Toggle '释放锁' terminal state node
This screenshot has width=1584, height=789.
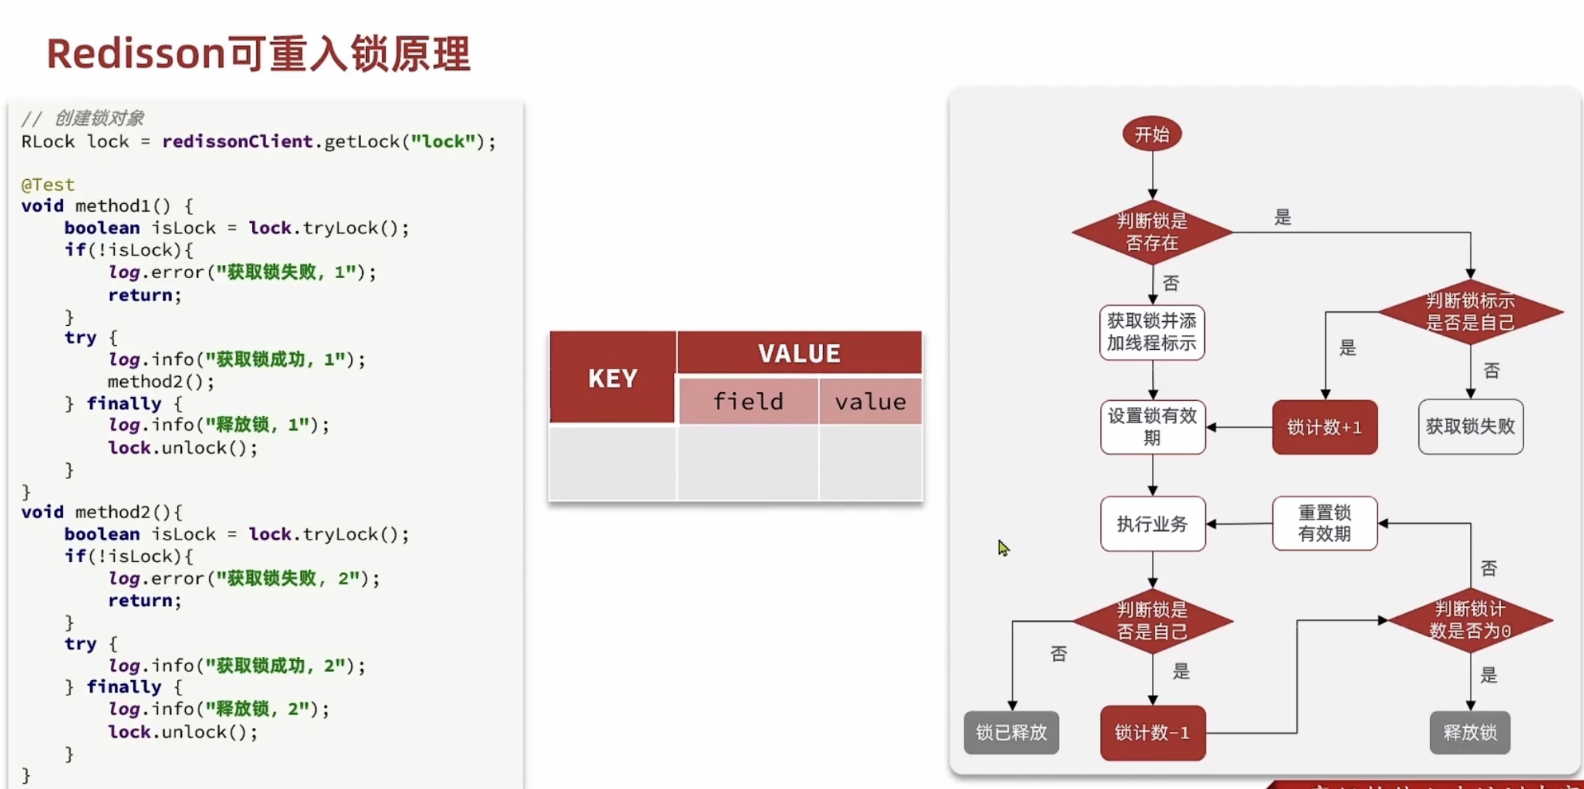click(1471, 733)
